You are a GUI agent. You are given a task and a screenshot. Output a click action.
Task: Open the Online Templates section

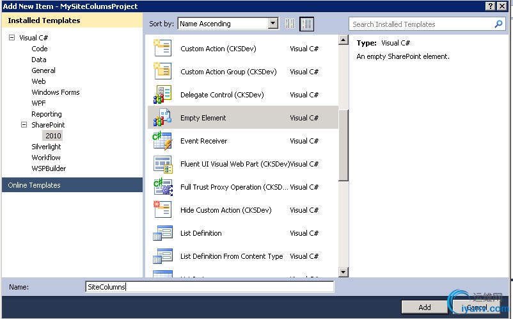point(72,185)
